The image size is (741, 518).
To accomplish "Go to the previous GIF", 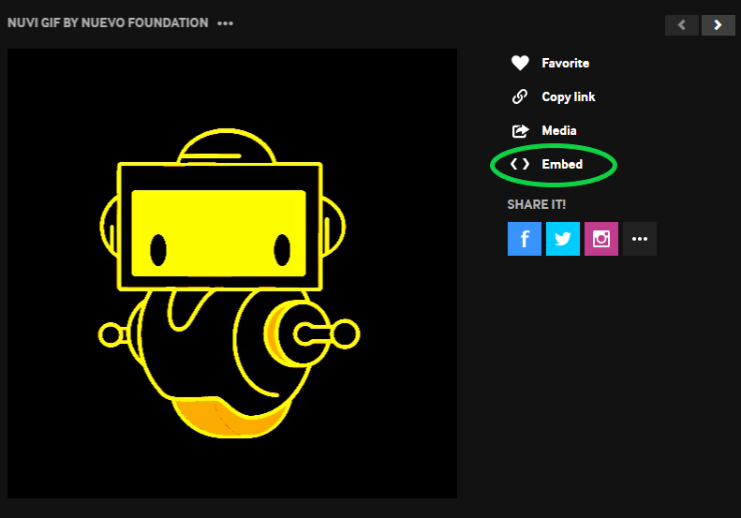I will pyautogui.click(x=682, y=25).
